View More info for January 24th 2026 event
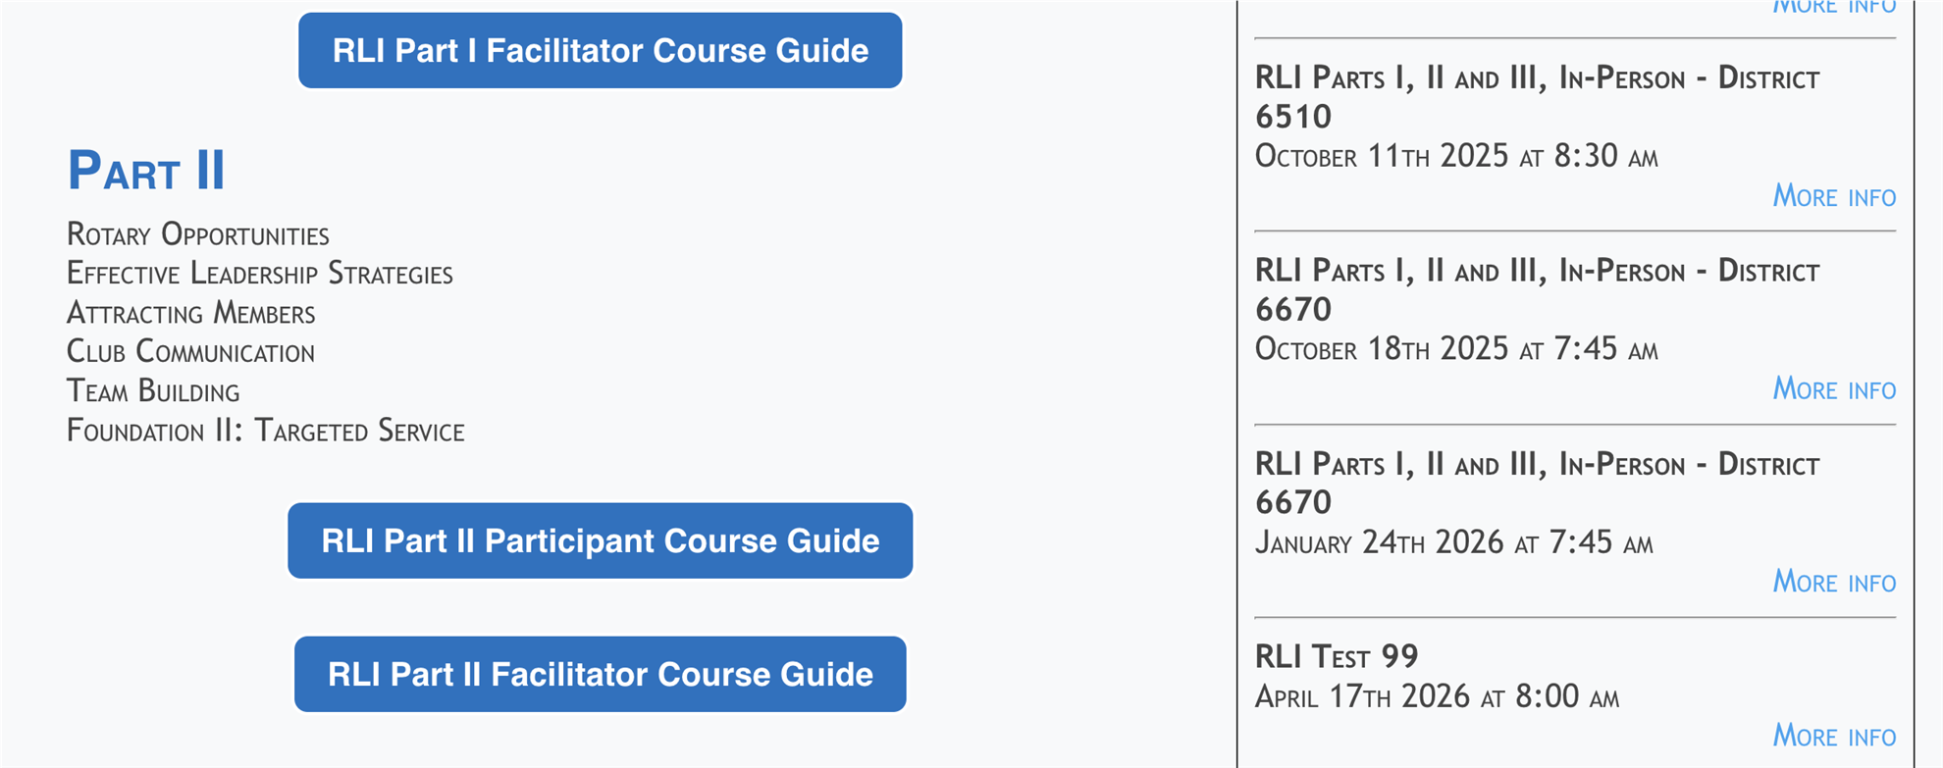 pos(1833,582)
